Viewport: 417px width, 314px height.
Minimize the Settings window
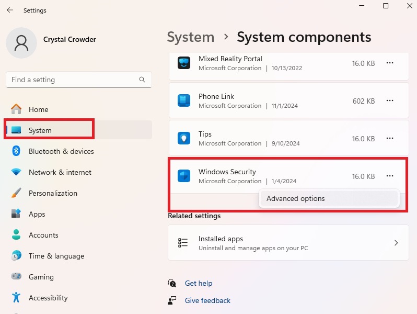[362, 6]
